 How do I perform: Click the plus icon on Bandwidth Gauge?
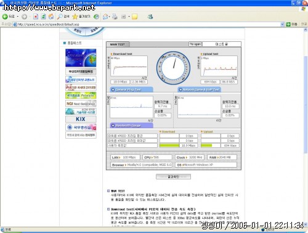coord(113,126)
